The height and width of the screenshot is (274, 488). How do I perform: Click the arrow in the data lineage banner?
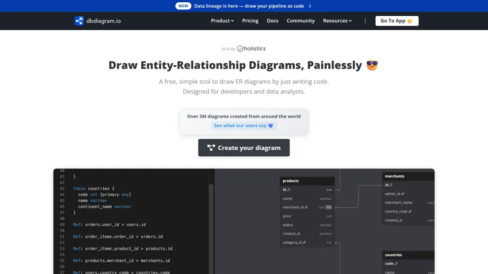click(310, 6)
